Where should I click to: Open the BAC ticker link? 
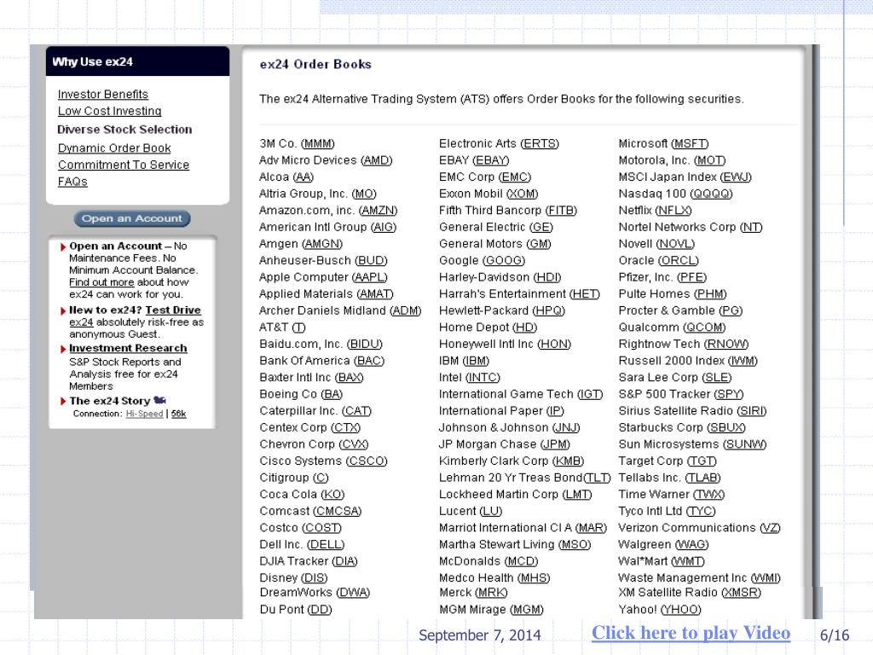(x=369, y=361)
